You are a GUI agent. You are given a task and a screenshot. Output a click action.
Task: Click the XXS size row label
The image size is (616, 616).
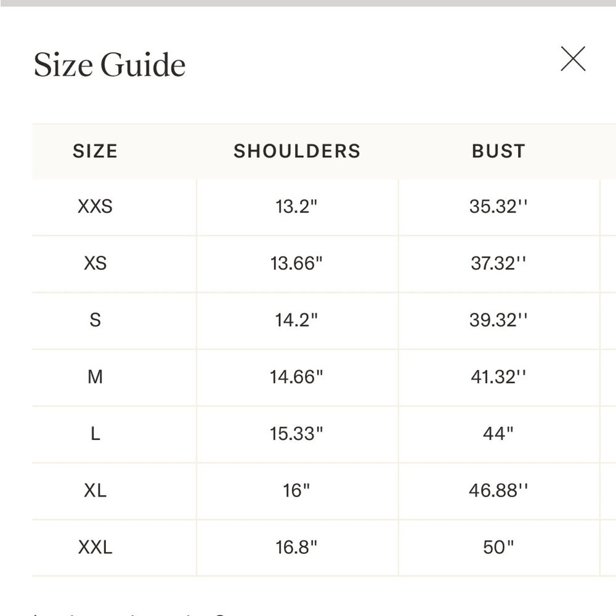[x=95, y=206]
